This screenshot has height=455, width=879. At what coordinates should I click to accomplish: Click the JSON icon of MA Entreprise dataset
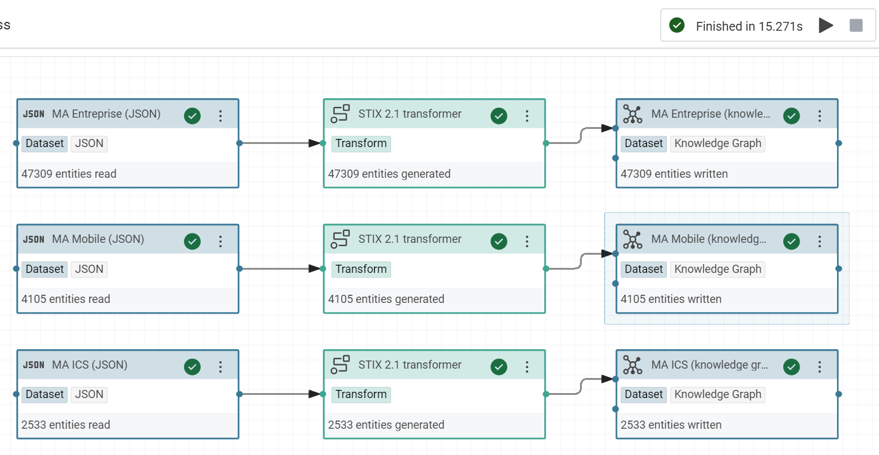pos(34,114)
